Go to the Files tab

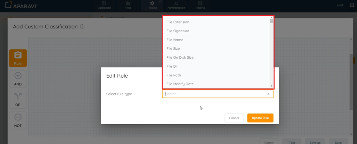point(128,6)
